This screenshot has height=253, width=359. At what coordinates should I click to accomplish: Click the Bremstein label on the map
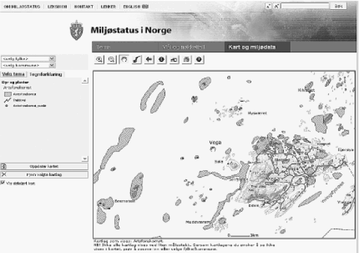125,201
